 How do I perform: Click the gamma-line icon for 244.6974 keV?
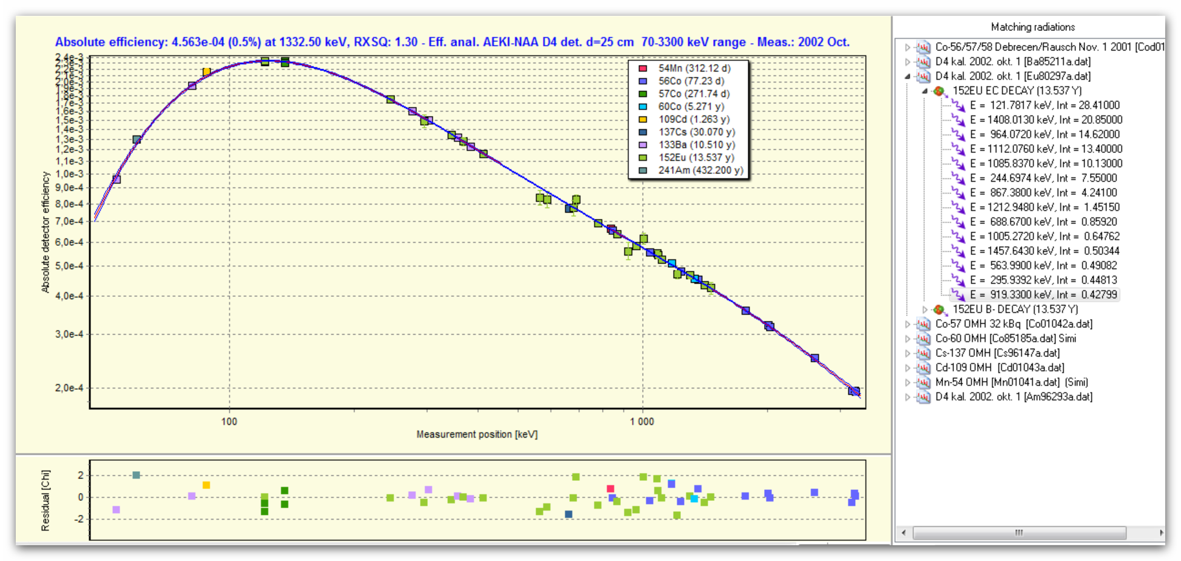958,178
